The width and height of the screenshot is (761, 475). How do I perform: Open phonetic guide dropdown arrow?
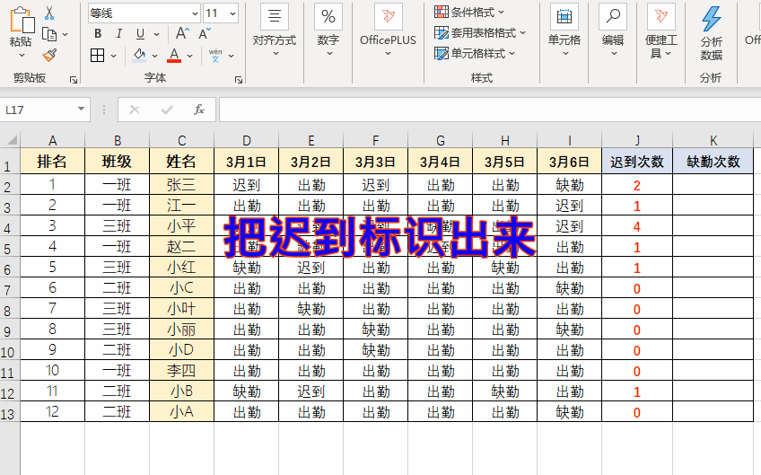[231, 56]
